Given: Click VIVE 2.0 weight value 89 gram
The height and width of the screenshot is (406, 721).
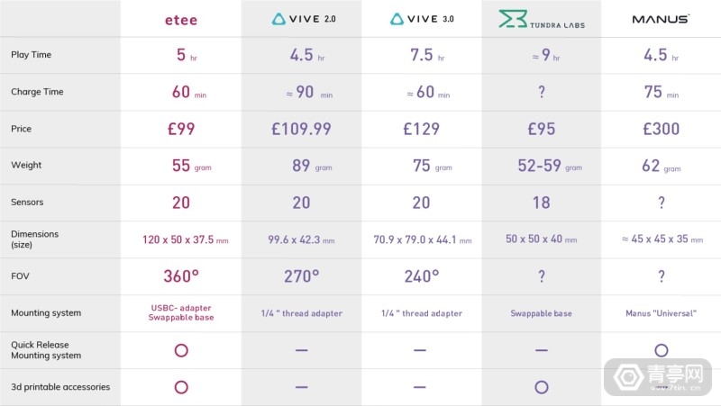Looking at the screenshot, I should (x=312, y=166).
